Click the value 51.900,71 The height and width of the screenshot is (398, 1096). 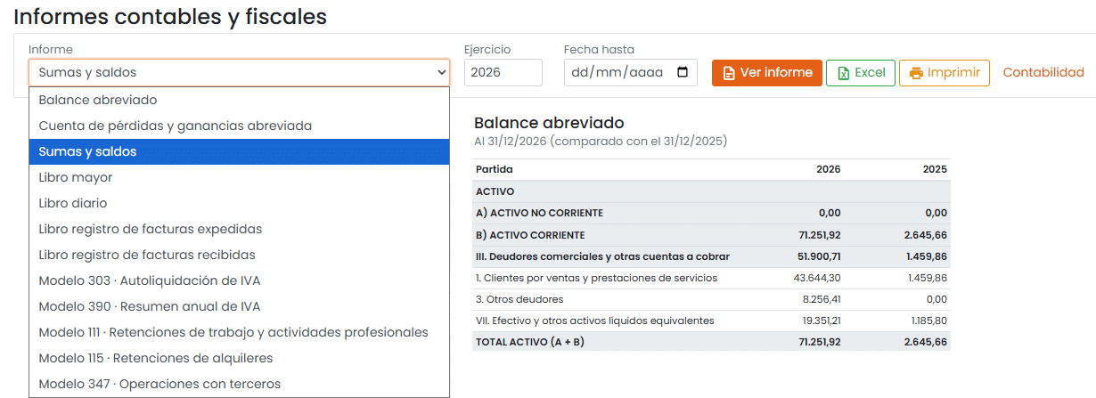click(x=817, y=256)
